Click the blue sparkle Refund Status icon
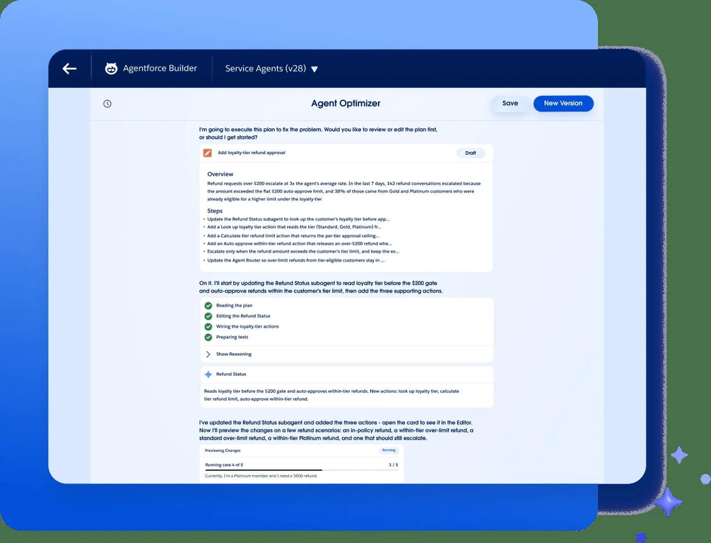This screenshot has width=711, height=543. tap(208, 374)
